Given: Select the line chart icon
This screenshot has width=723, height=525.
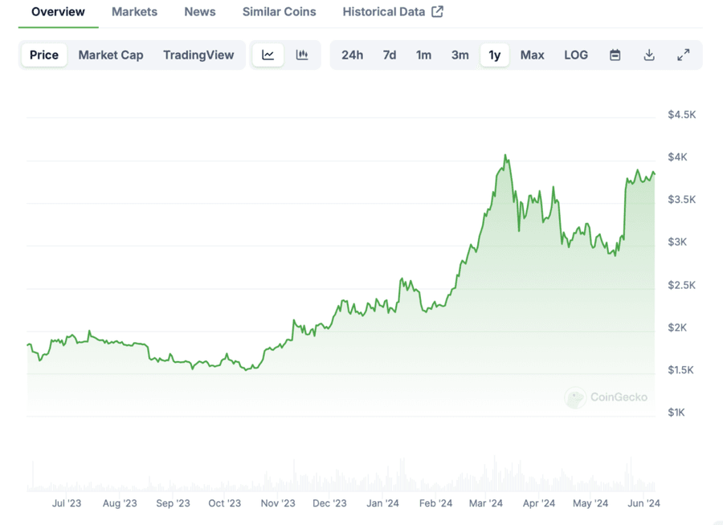Looking at the screenshot, I should 268,55.
